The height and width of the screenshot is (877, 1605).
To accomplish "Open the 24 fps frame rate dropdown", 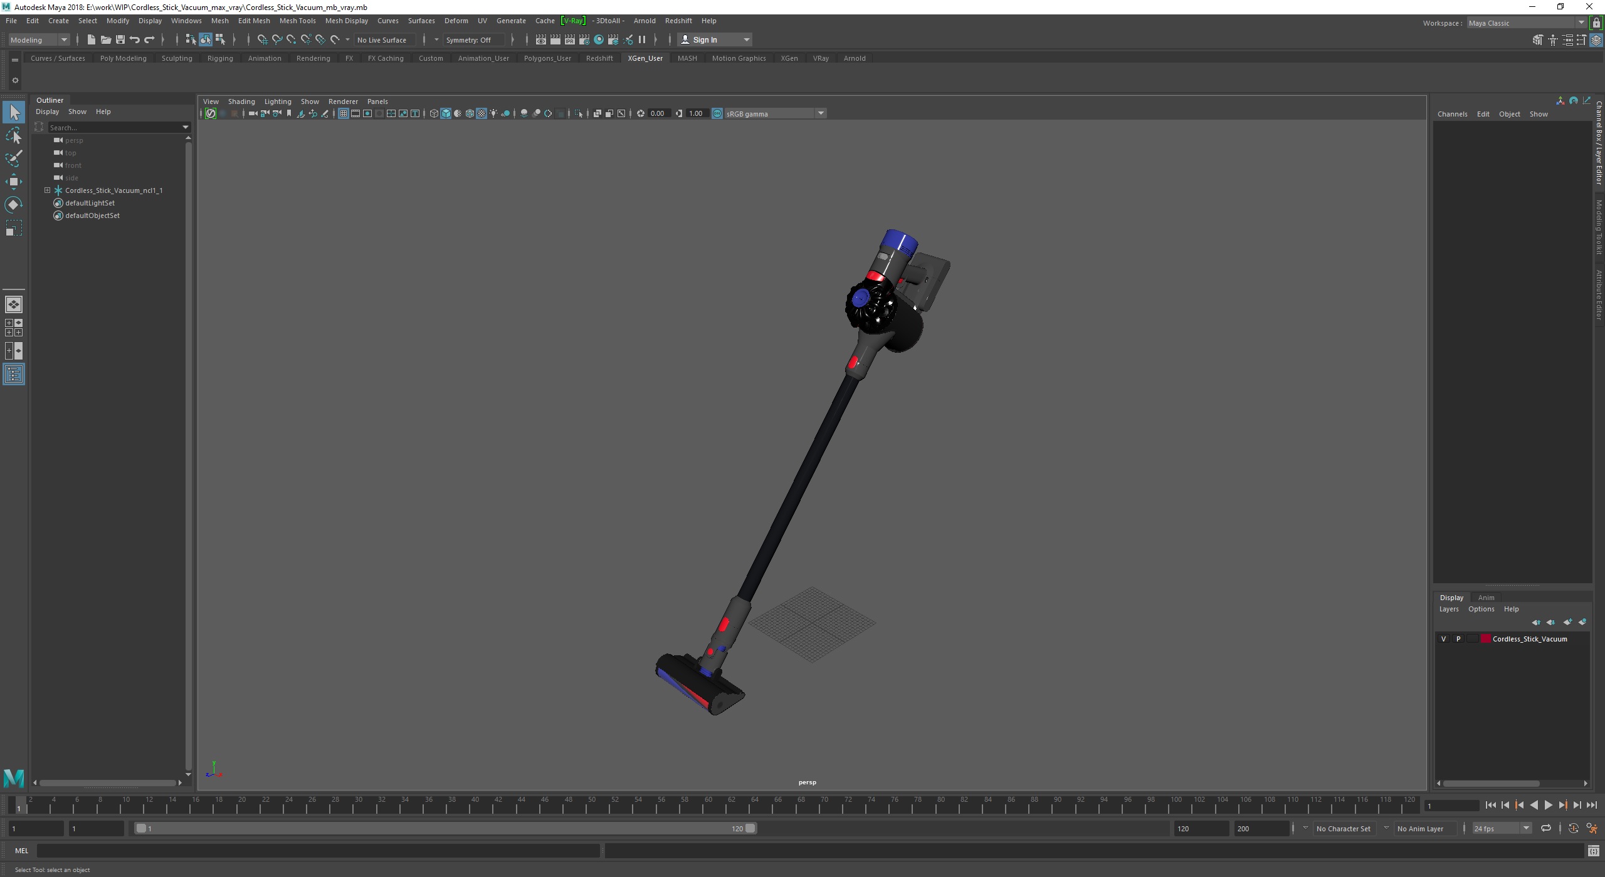I will click(x=1525, y=828).
